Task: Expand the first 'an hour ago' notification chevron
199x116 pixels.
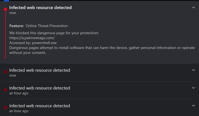Action: point(194,88)
